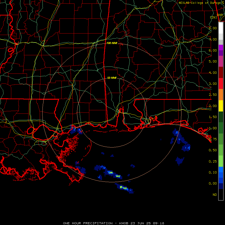Image resolution: width=225 pixels, height=225 pixels.
Task: Select the 8.00 legend value
Action: point(213,28)
